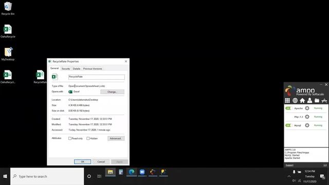
Task: Click the Php-7.3 Running status text
Action: tap(318, 117)
